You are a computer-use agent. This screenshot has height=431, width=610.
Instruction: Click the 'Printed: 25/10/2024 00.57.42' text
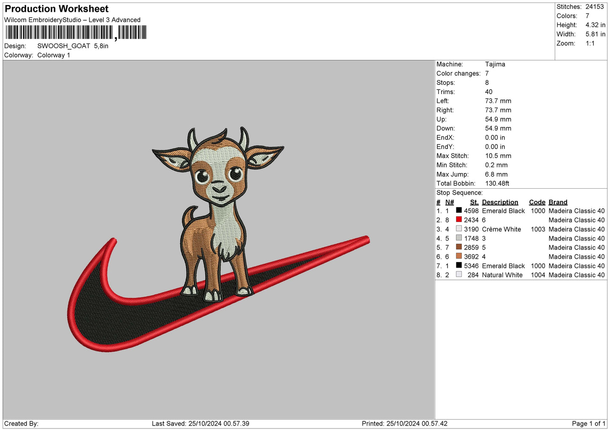pyautogui.click(x=404, y=423)
